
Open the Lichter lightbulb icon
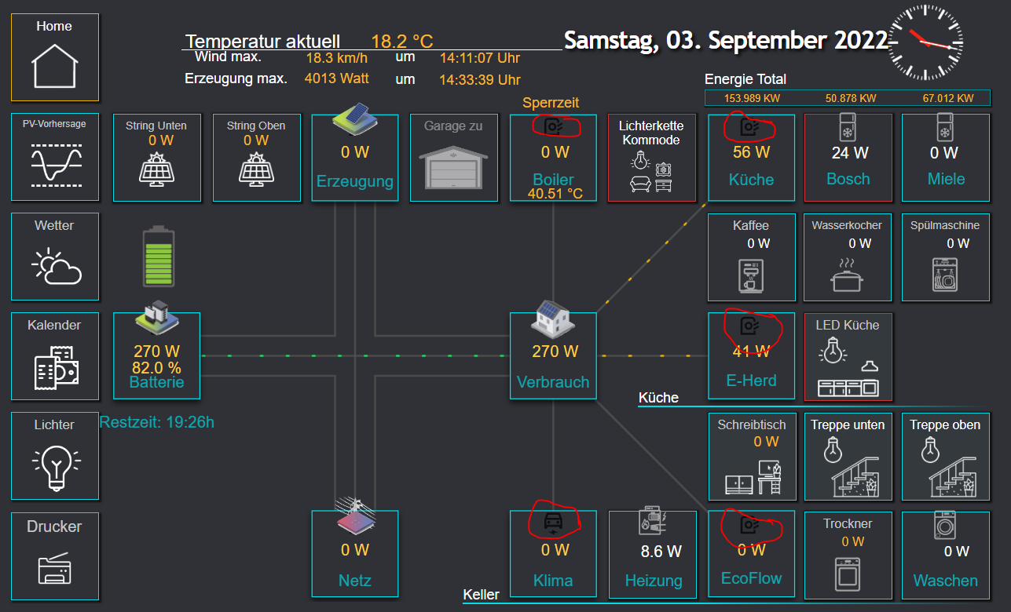[x=55, y=468]
